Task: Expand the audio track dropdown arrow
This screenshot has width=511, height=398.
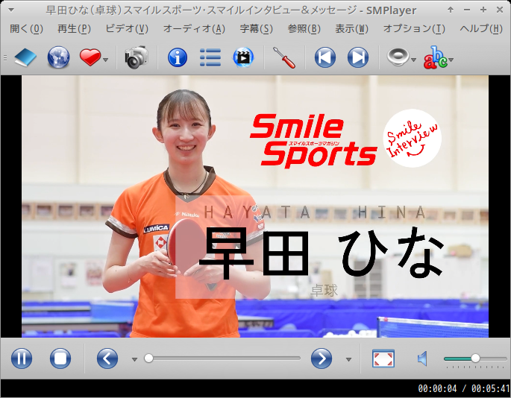Action: [413, 60]
